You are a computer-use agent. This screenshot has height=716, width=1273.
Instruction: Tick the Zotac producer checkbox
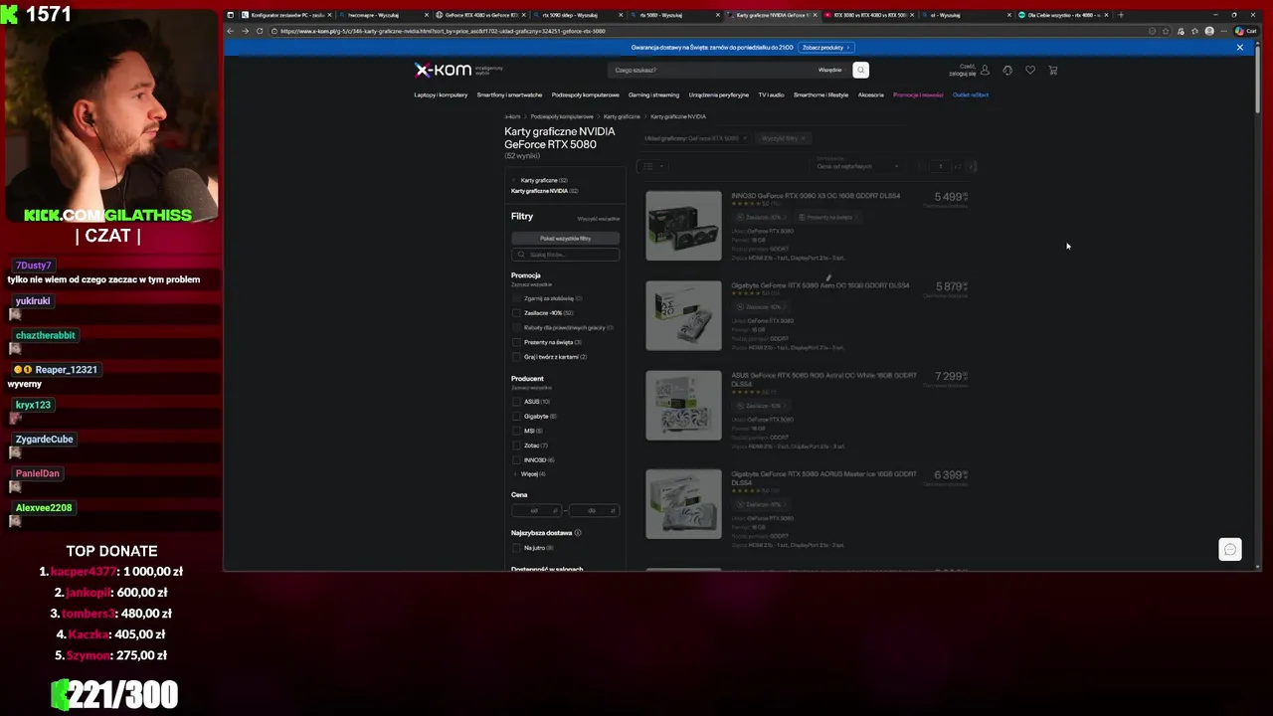click(516, 446)
